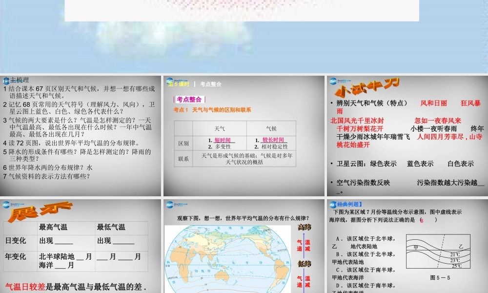Click '蓝色表示' in the satellite image bullet
488x293 pixels.
click(x=420, y=164)
